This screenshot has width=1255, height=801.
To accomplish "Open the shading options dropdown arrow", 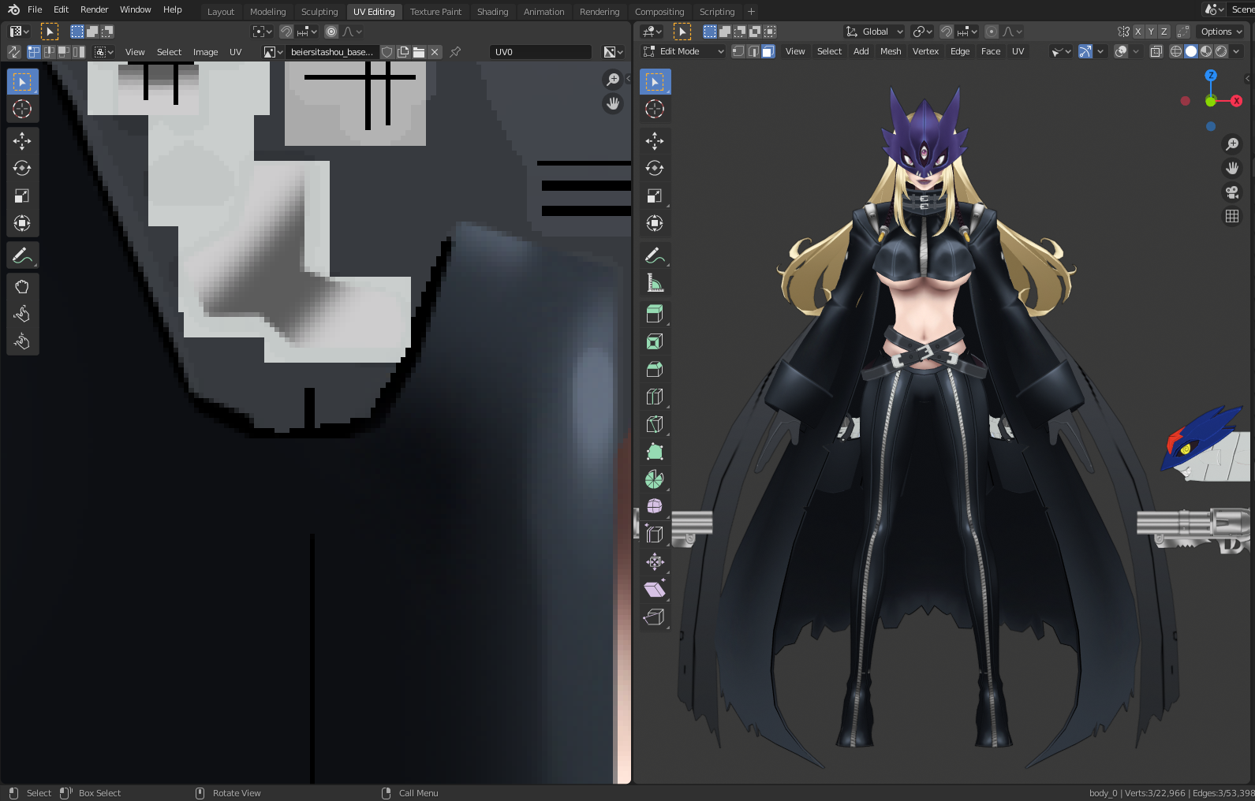I will [x=1237, y=51].
